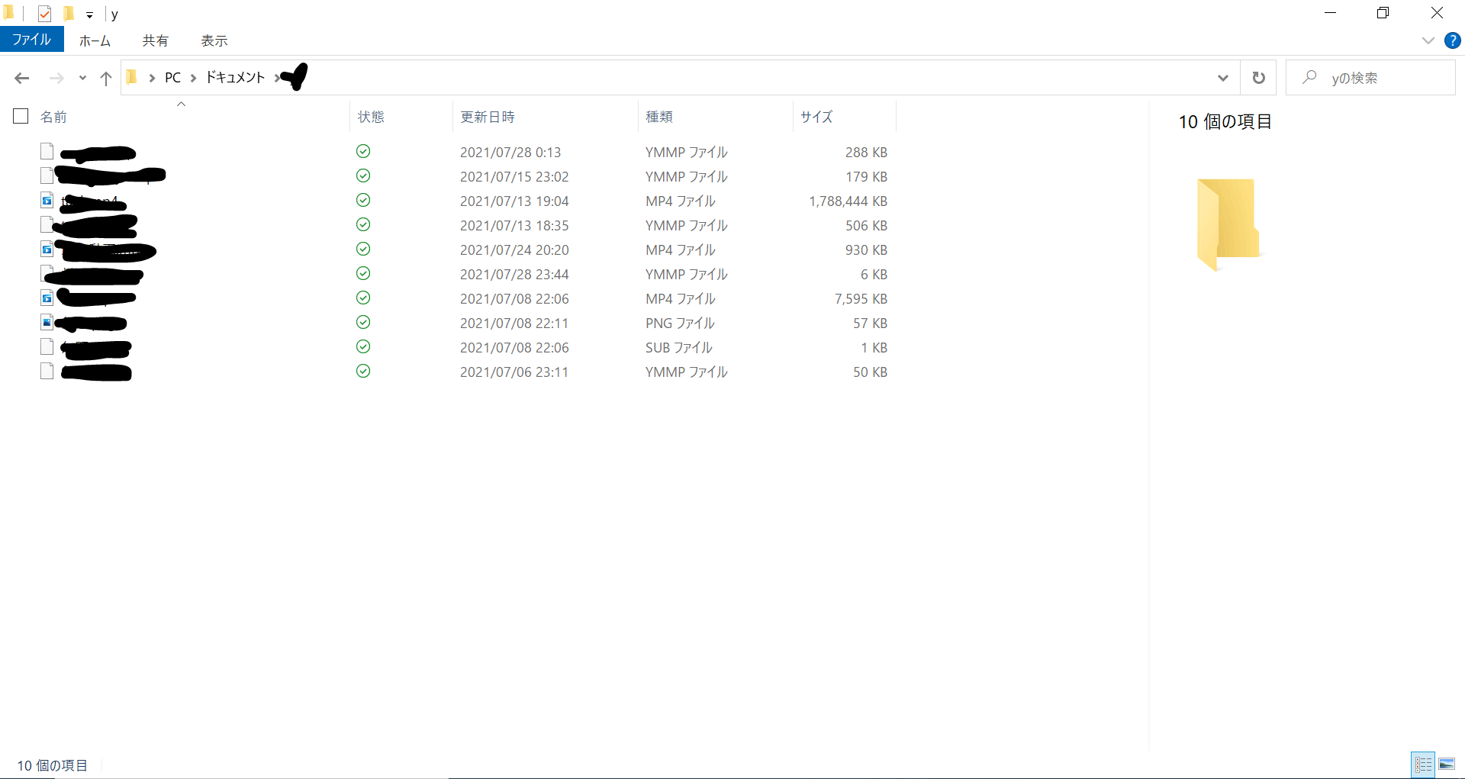The image size is (1465, 779).
Task: Click the New Folder quick access icon
Action: point(69,14)
